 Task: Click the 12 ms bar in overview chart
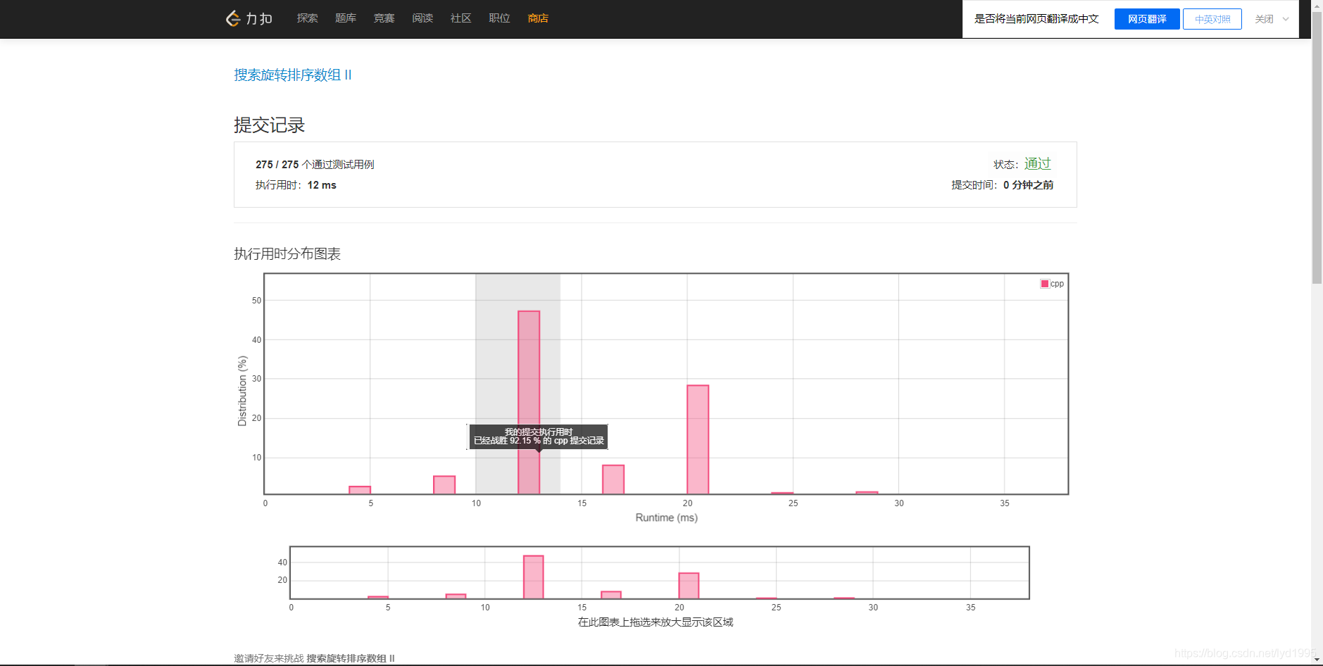tap(534, 577)
